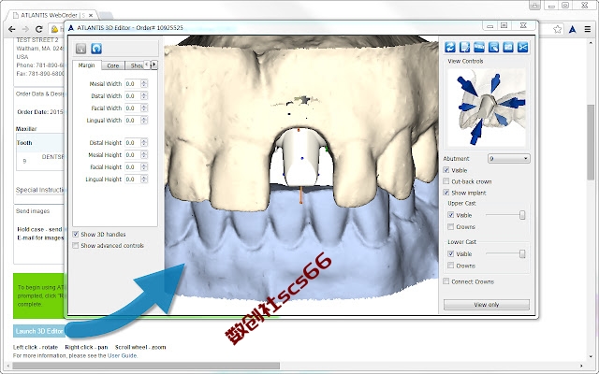Enable Upper Cast Crowns checkbox
The width and height of the screenshot is (599, 374).
451,226
